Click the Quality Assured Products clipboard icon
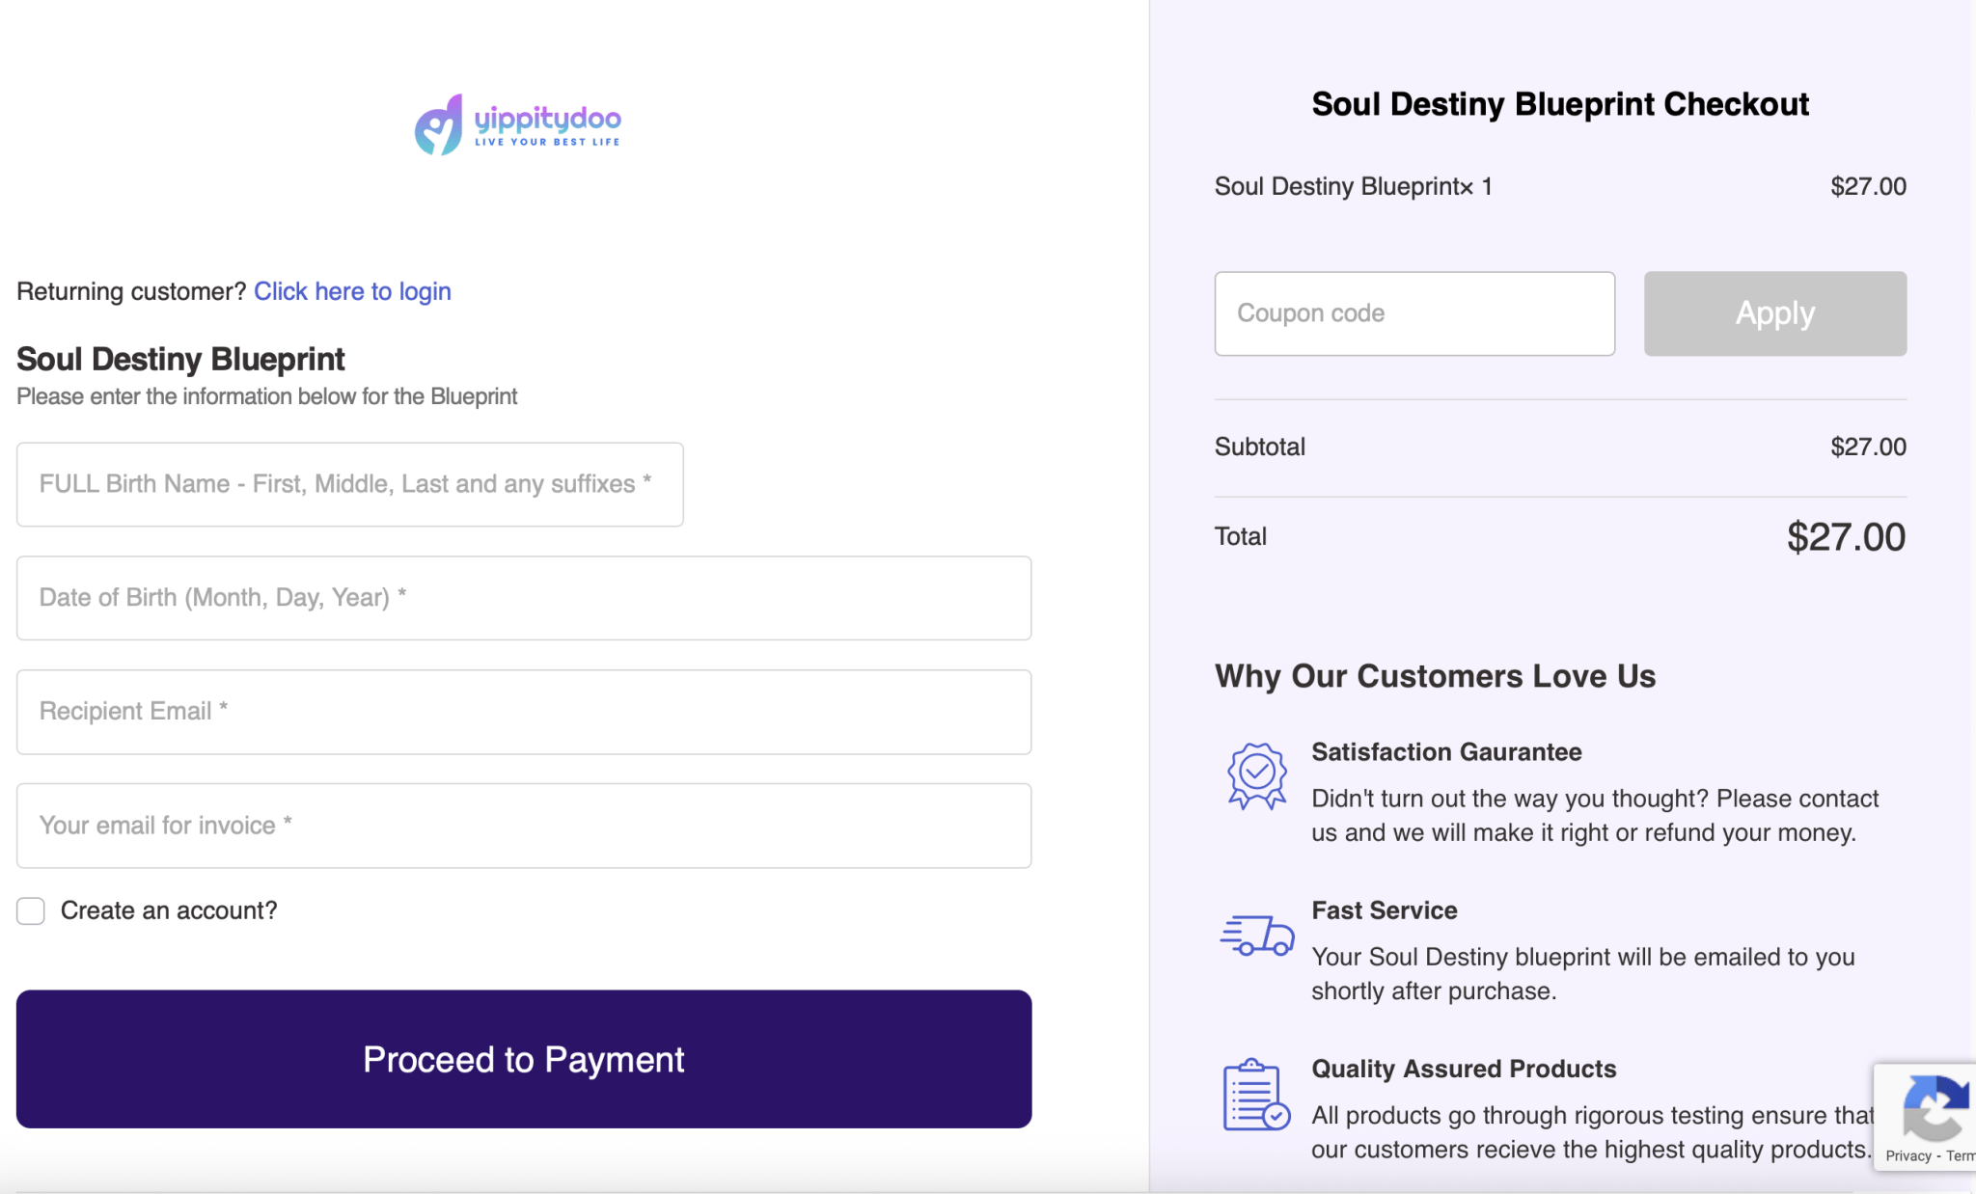1976x1194 pixels. (1253, 1095)
